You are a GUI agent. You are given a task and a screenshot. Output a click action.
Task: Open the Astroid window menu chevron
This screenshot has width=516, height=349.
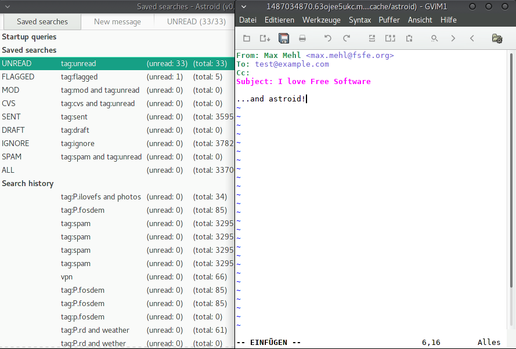(7, 6)
